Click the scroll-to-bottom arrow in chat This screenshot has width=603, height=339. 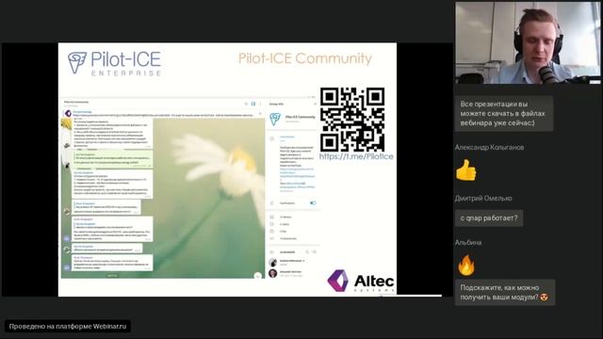pos(257,275)
